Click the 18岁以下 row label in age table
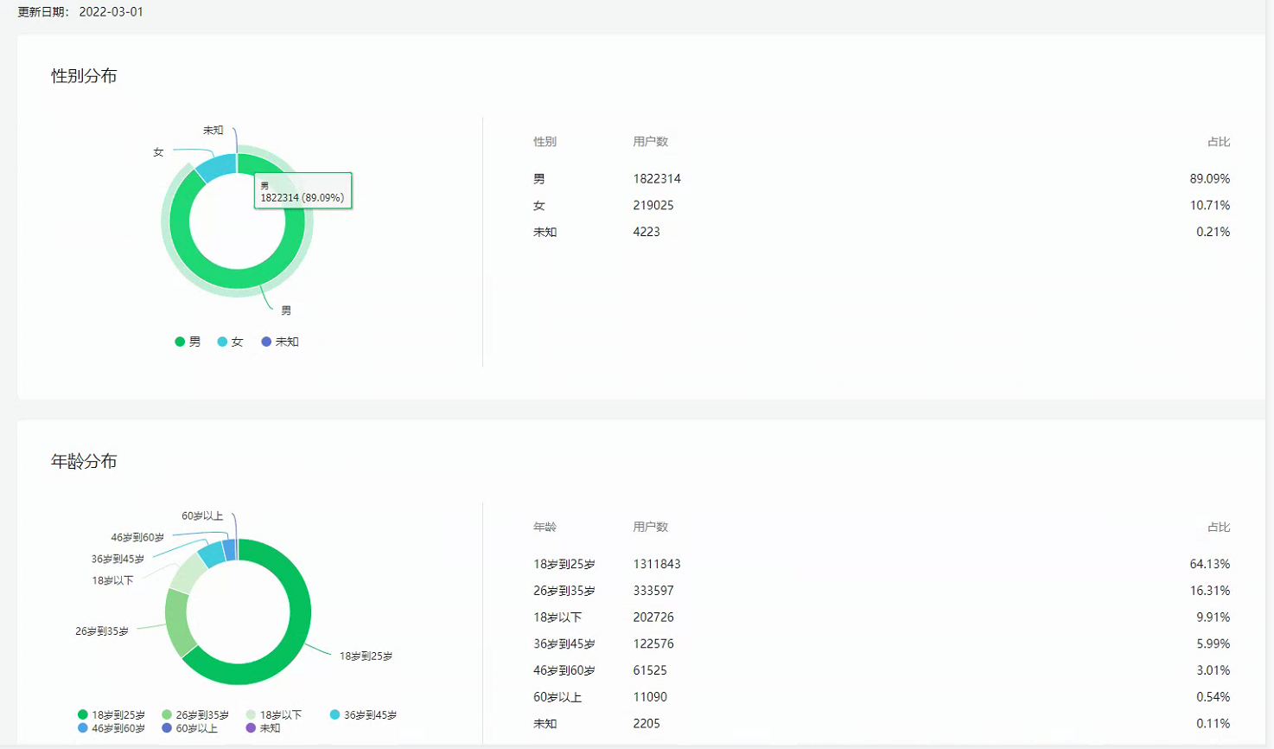Image resolution: width=1274 pixels, height=749 pixels. click(557, 618)
